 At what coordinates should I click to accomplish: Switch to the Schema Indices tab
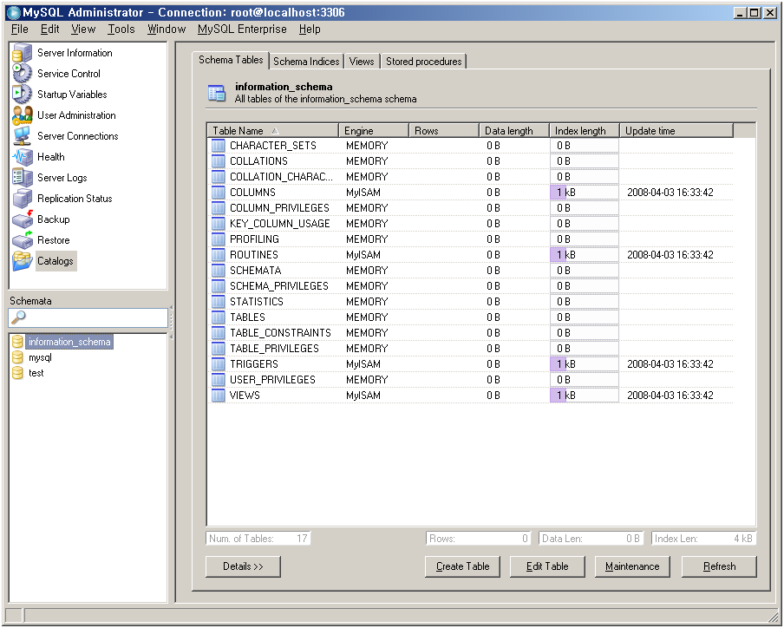pyautogui.click(x=306, y=62)
